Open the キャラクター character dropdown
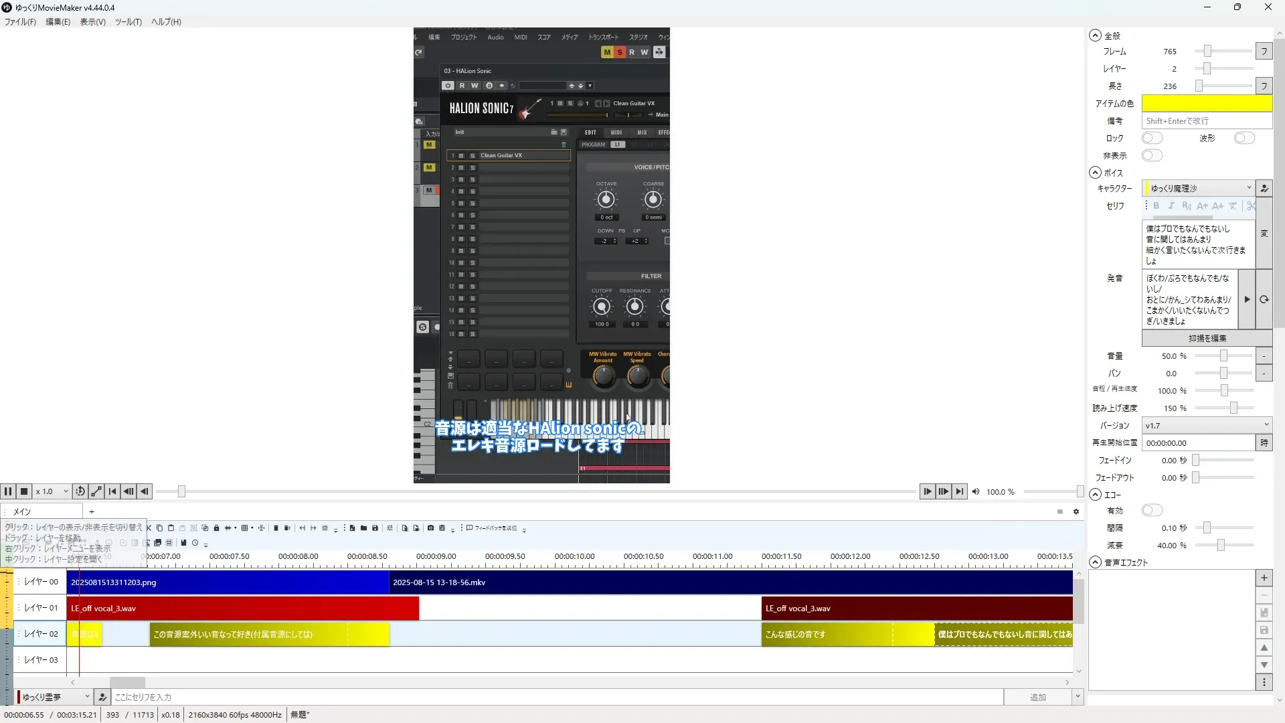1285x723 pixels. click(1198, 188)
